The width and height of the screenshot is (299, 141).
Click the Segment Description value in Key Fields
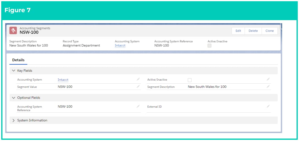[x=207, y=87]
